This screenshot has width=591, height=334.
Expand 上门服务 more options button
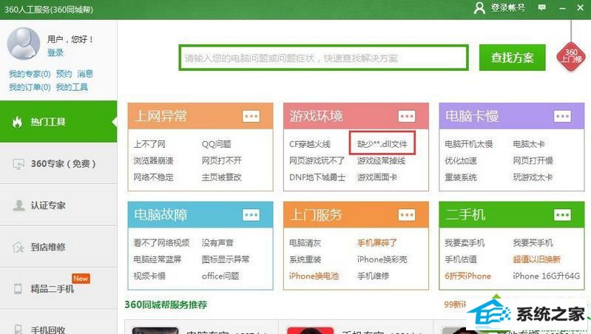(407, 215)
